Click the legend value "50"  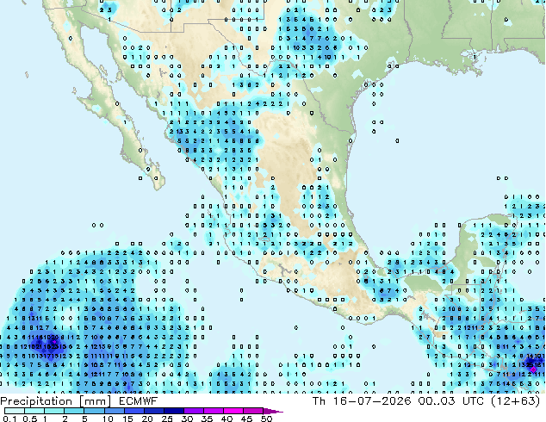pos(266,419)
